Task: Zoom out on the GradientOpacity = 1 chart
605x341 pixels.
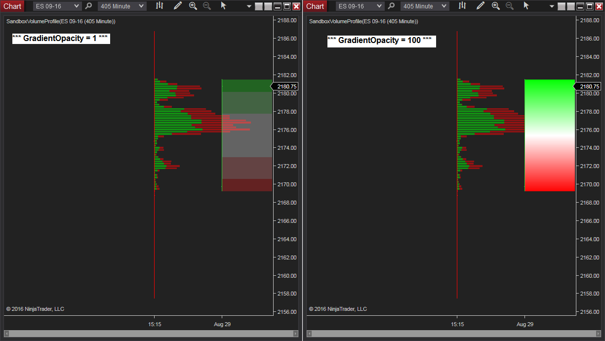Action: (207, 6)
